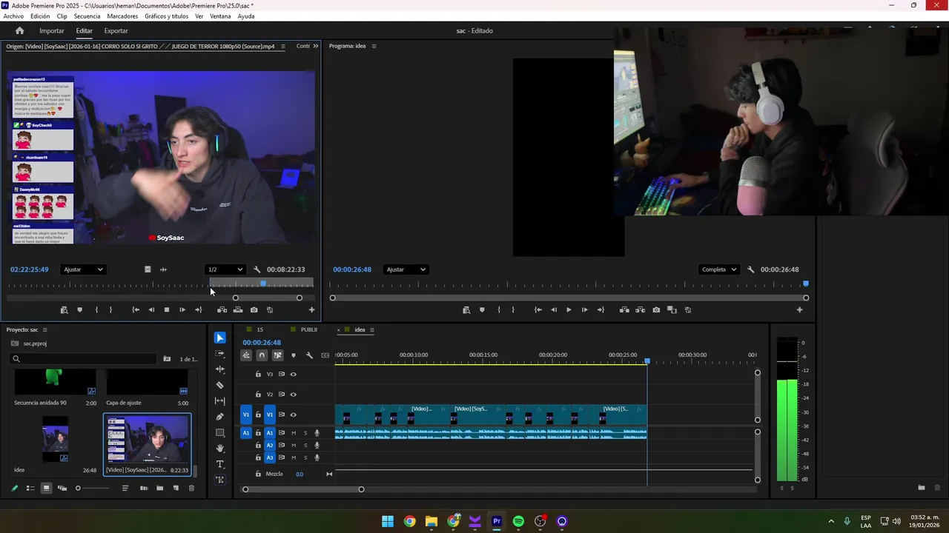
Task: Mark Out in the Program monitor
Action: click(x=513, y=310)
